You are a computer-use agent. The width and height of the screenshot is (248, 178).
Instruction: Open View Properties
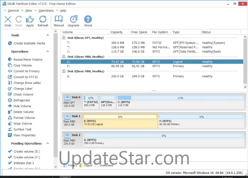coord(22,135)
